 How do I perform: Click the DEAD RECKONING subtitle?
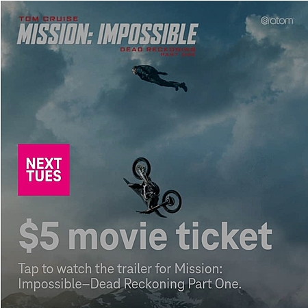157,49
